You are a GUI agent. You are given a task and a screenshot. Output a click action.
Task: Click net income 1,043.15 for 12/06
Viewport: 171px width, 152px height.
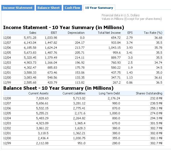(x=114, y=48)
